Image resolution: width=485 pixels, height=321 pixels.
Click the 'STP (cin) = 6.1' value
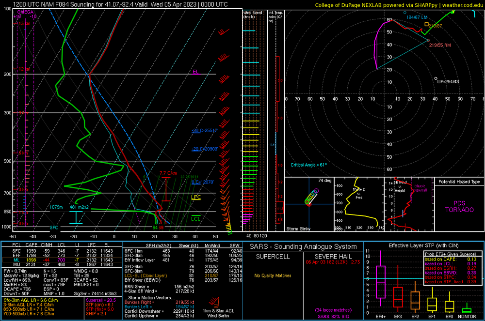[x=100, y=305]
